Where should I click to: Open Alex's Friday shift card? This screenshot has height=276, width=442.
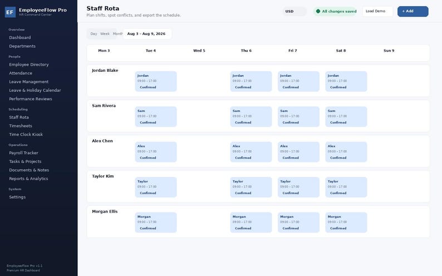[298, 152]
